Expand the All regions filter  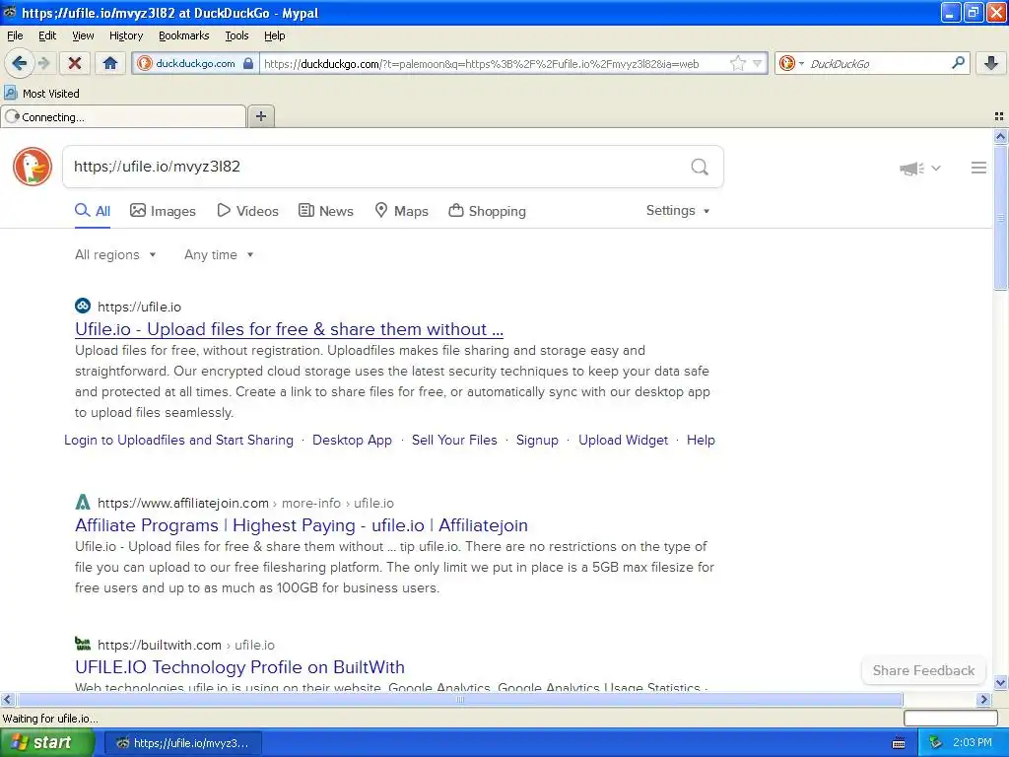pos(115,255)
